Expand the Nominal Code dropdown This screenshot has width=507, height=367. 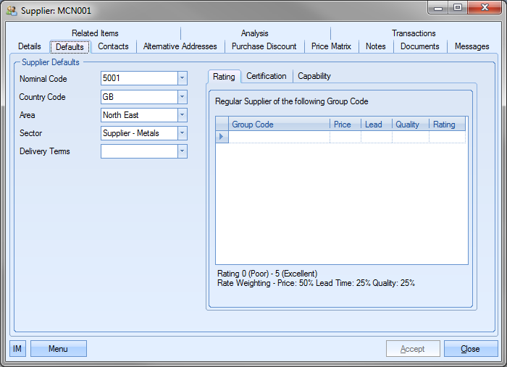point(182,78)
